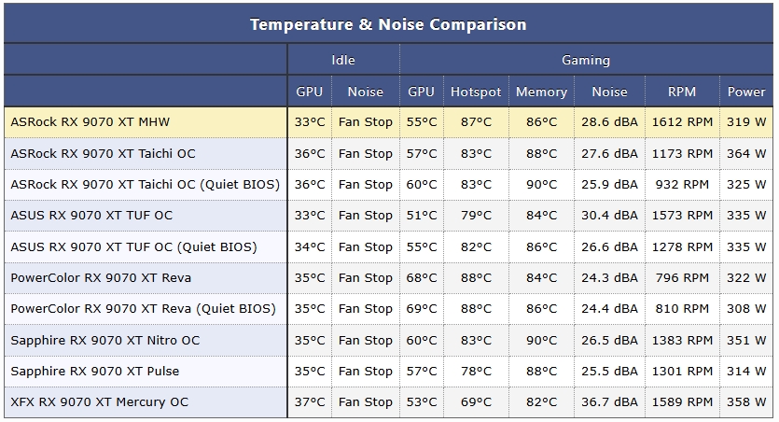The image size is (779, 422).
Task: Select the Gaming column group header
Action: [x=586, y=60]
